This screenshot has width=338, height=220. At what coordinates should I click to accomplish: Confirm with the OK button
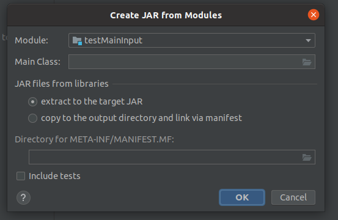[242, 197]
